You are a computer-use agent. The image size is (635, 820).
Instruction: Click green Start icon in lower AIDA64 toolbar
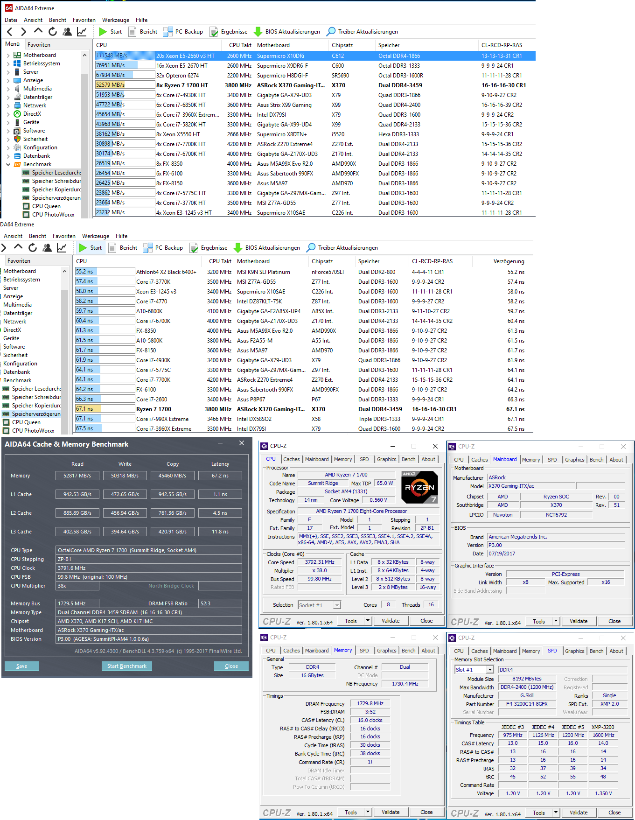tap(83, 248)
